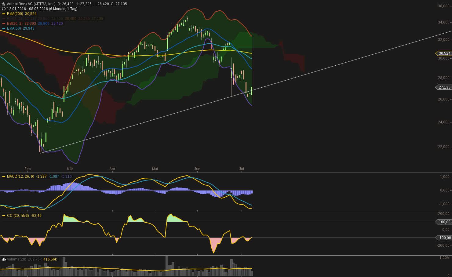Click the open price value O: 26,420
The width and height of the screenshot is (452, 277).
point(65,4)
